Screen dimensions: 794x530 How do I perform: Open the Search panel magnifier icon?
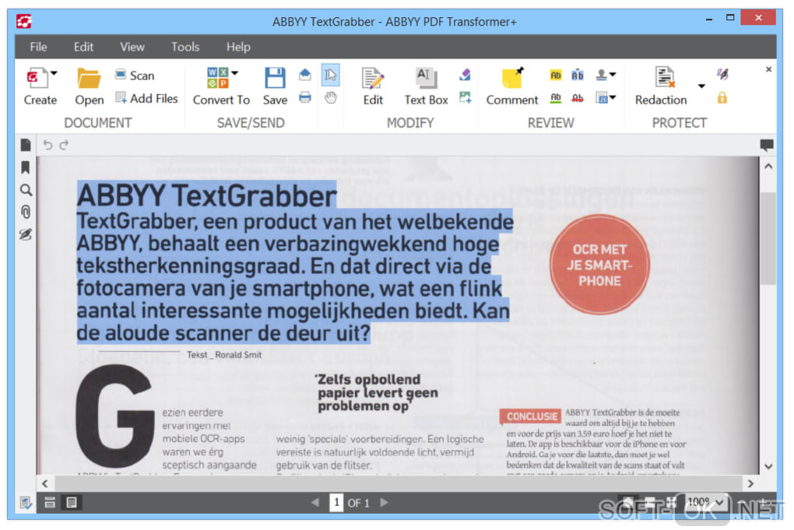pos(26,190)
